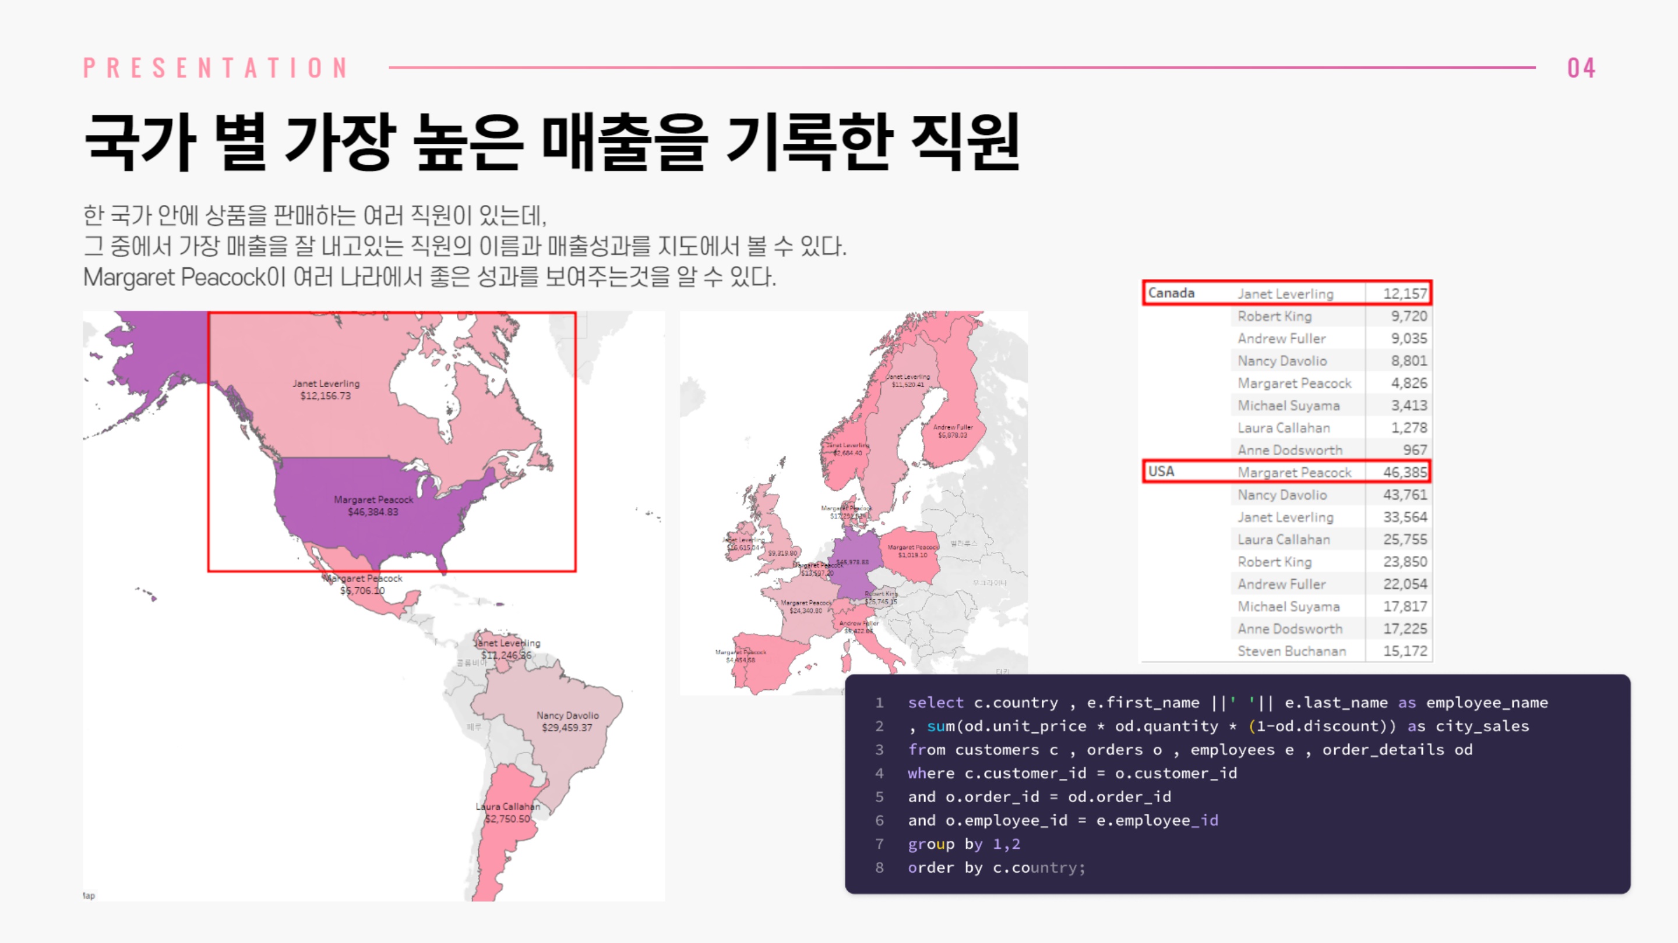
Task: Click Janet Leverling label on Canada map
Action: tap(326, 389)
